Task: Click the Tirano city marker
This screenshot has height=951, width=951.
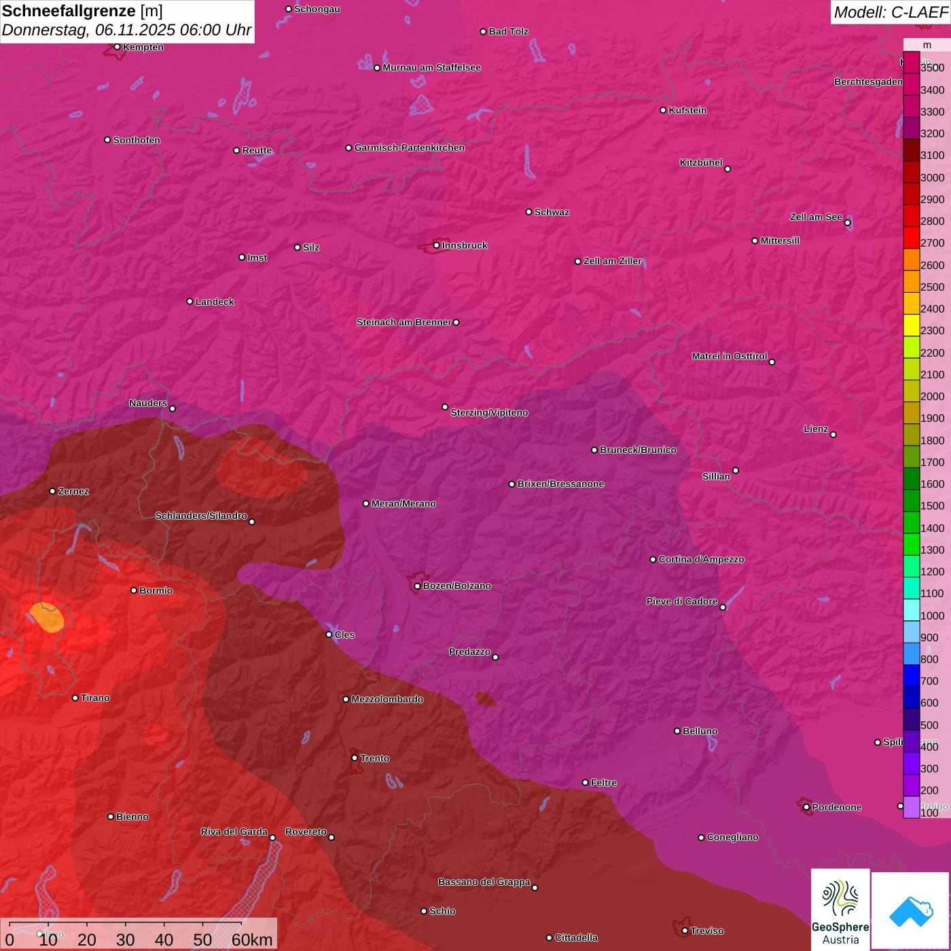Action: click(75, 698)
